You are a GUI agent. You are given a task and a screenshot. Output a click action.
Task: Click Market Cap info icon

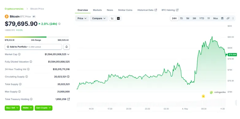click(x=19, y=54)
